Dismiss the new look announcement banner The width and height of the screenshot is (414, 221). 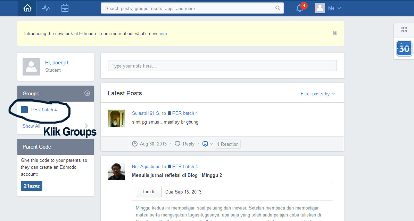click(334, 33)
